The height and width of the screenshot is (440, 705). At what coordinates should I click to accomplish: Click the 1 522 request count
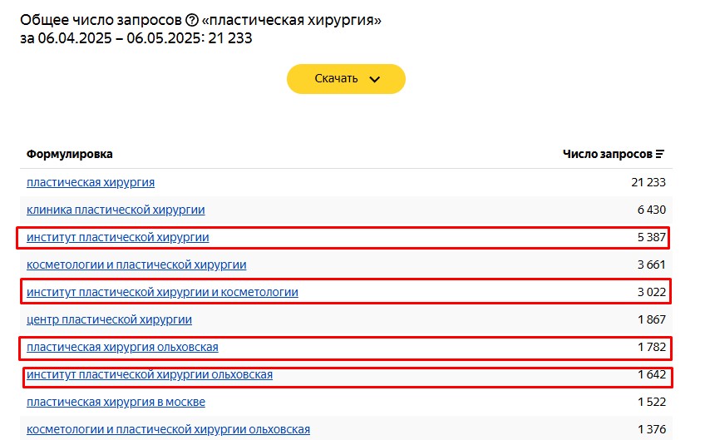point(652,402)
